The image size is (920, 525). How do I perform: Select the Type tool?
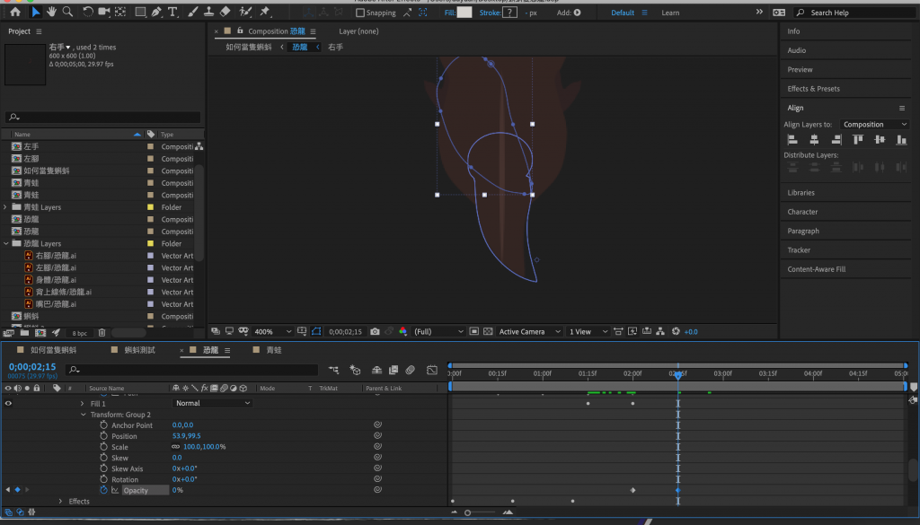(x=172, y=13)
